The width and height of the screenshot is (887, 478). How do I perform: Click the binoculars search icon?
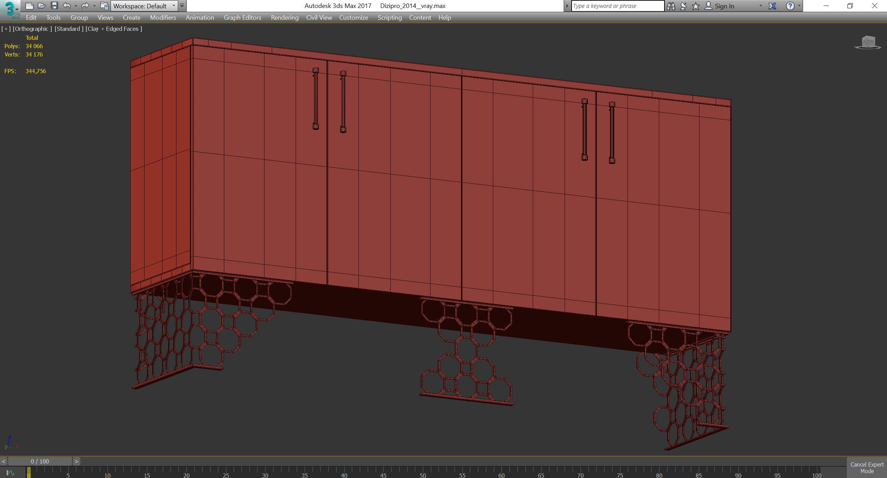(x=671, y=6)
